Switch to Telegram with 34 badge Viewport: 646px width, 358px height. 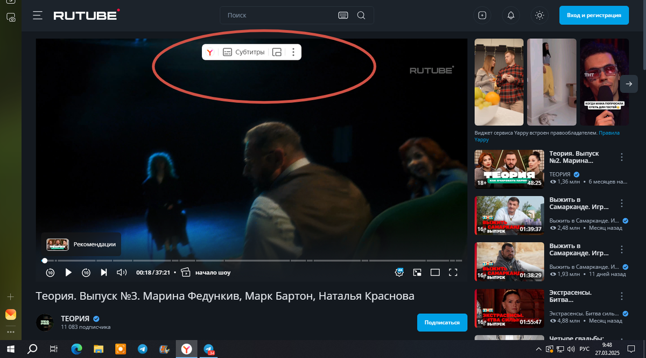(x=209, y=349)
